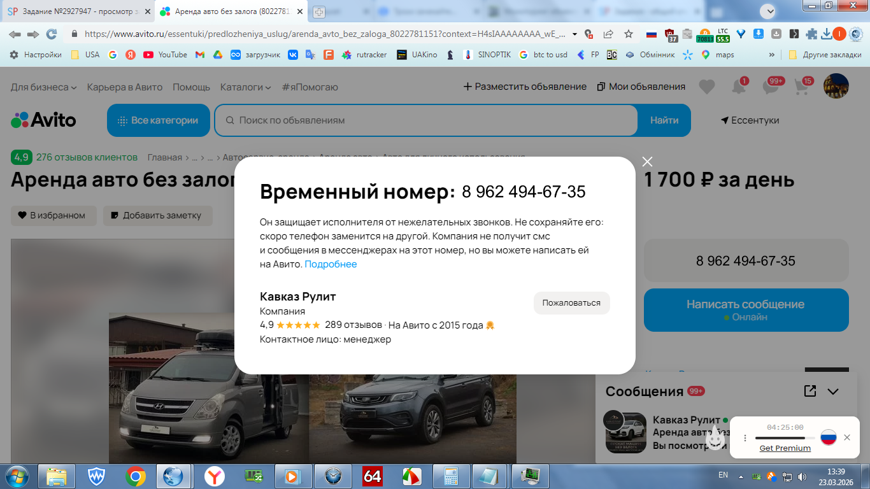Launch Google Chrome from taskbar
870x489 pixels.
tap(135, 476)
